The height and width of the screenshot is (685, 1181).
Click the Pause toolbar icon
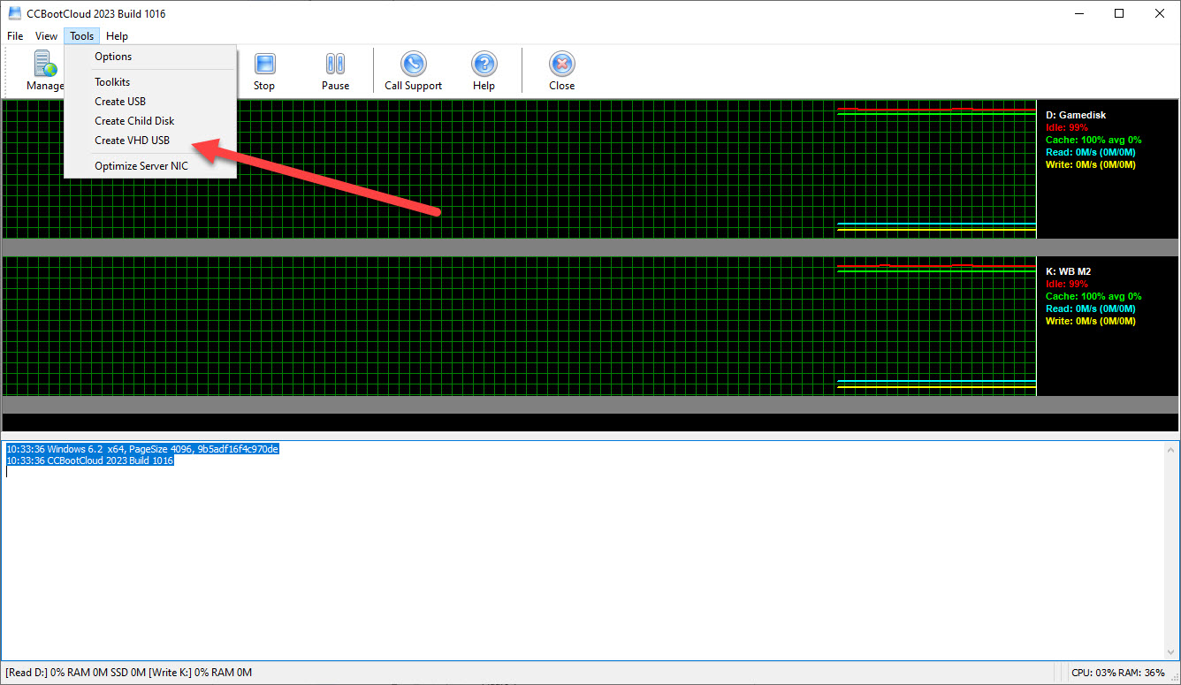tap(335, 65)
